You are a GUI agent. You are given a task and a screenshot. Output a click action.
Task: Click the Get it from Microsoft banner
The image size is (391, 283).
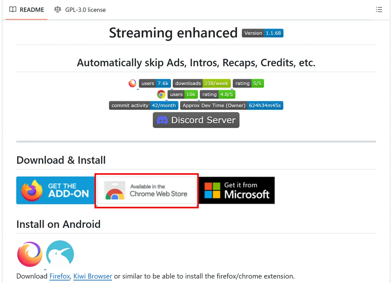click(x=237, y=191)
